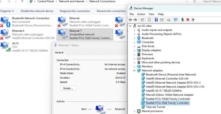
Task: Expand Audio inputs and outputs category
Action: pos(134,30)
